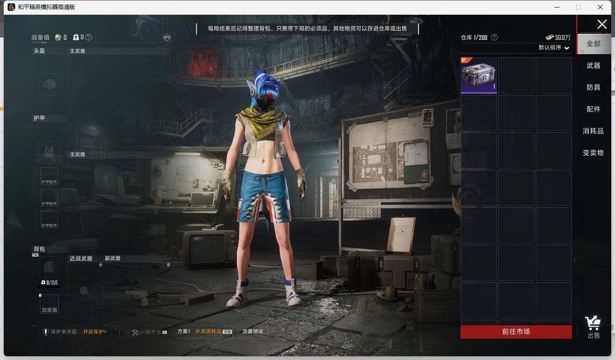Image resolution: width=615 pixels, height=360 pixels.
Task: Open the 默认排序 sort dropdown
Action: tap(554, 47)
